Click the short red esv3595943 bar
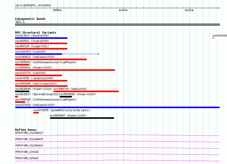The width and height of the screenshot is (227, 164). coord(22,65)
